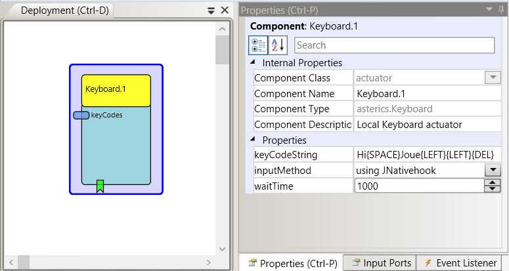Click the waitTime value field
Image resolution: width=509 pixels, height=271 pixels.
coord(420,186)
